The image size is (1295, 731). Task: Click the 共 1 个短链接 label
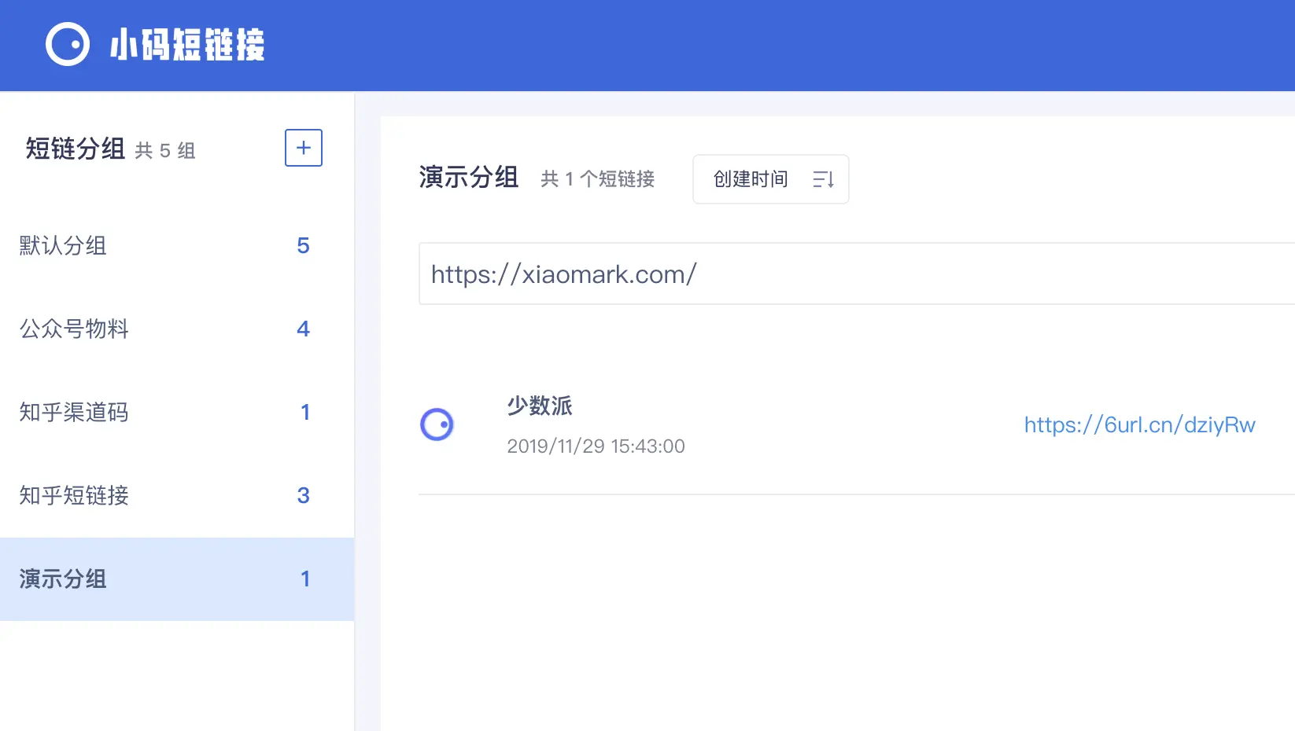click(x=597, y=179)
